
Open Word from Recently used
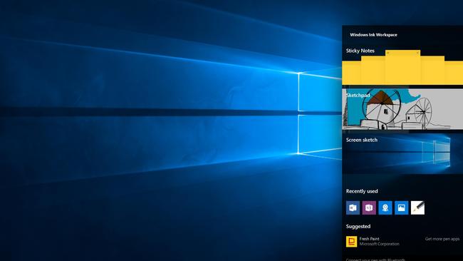353,208
